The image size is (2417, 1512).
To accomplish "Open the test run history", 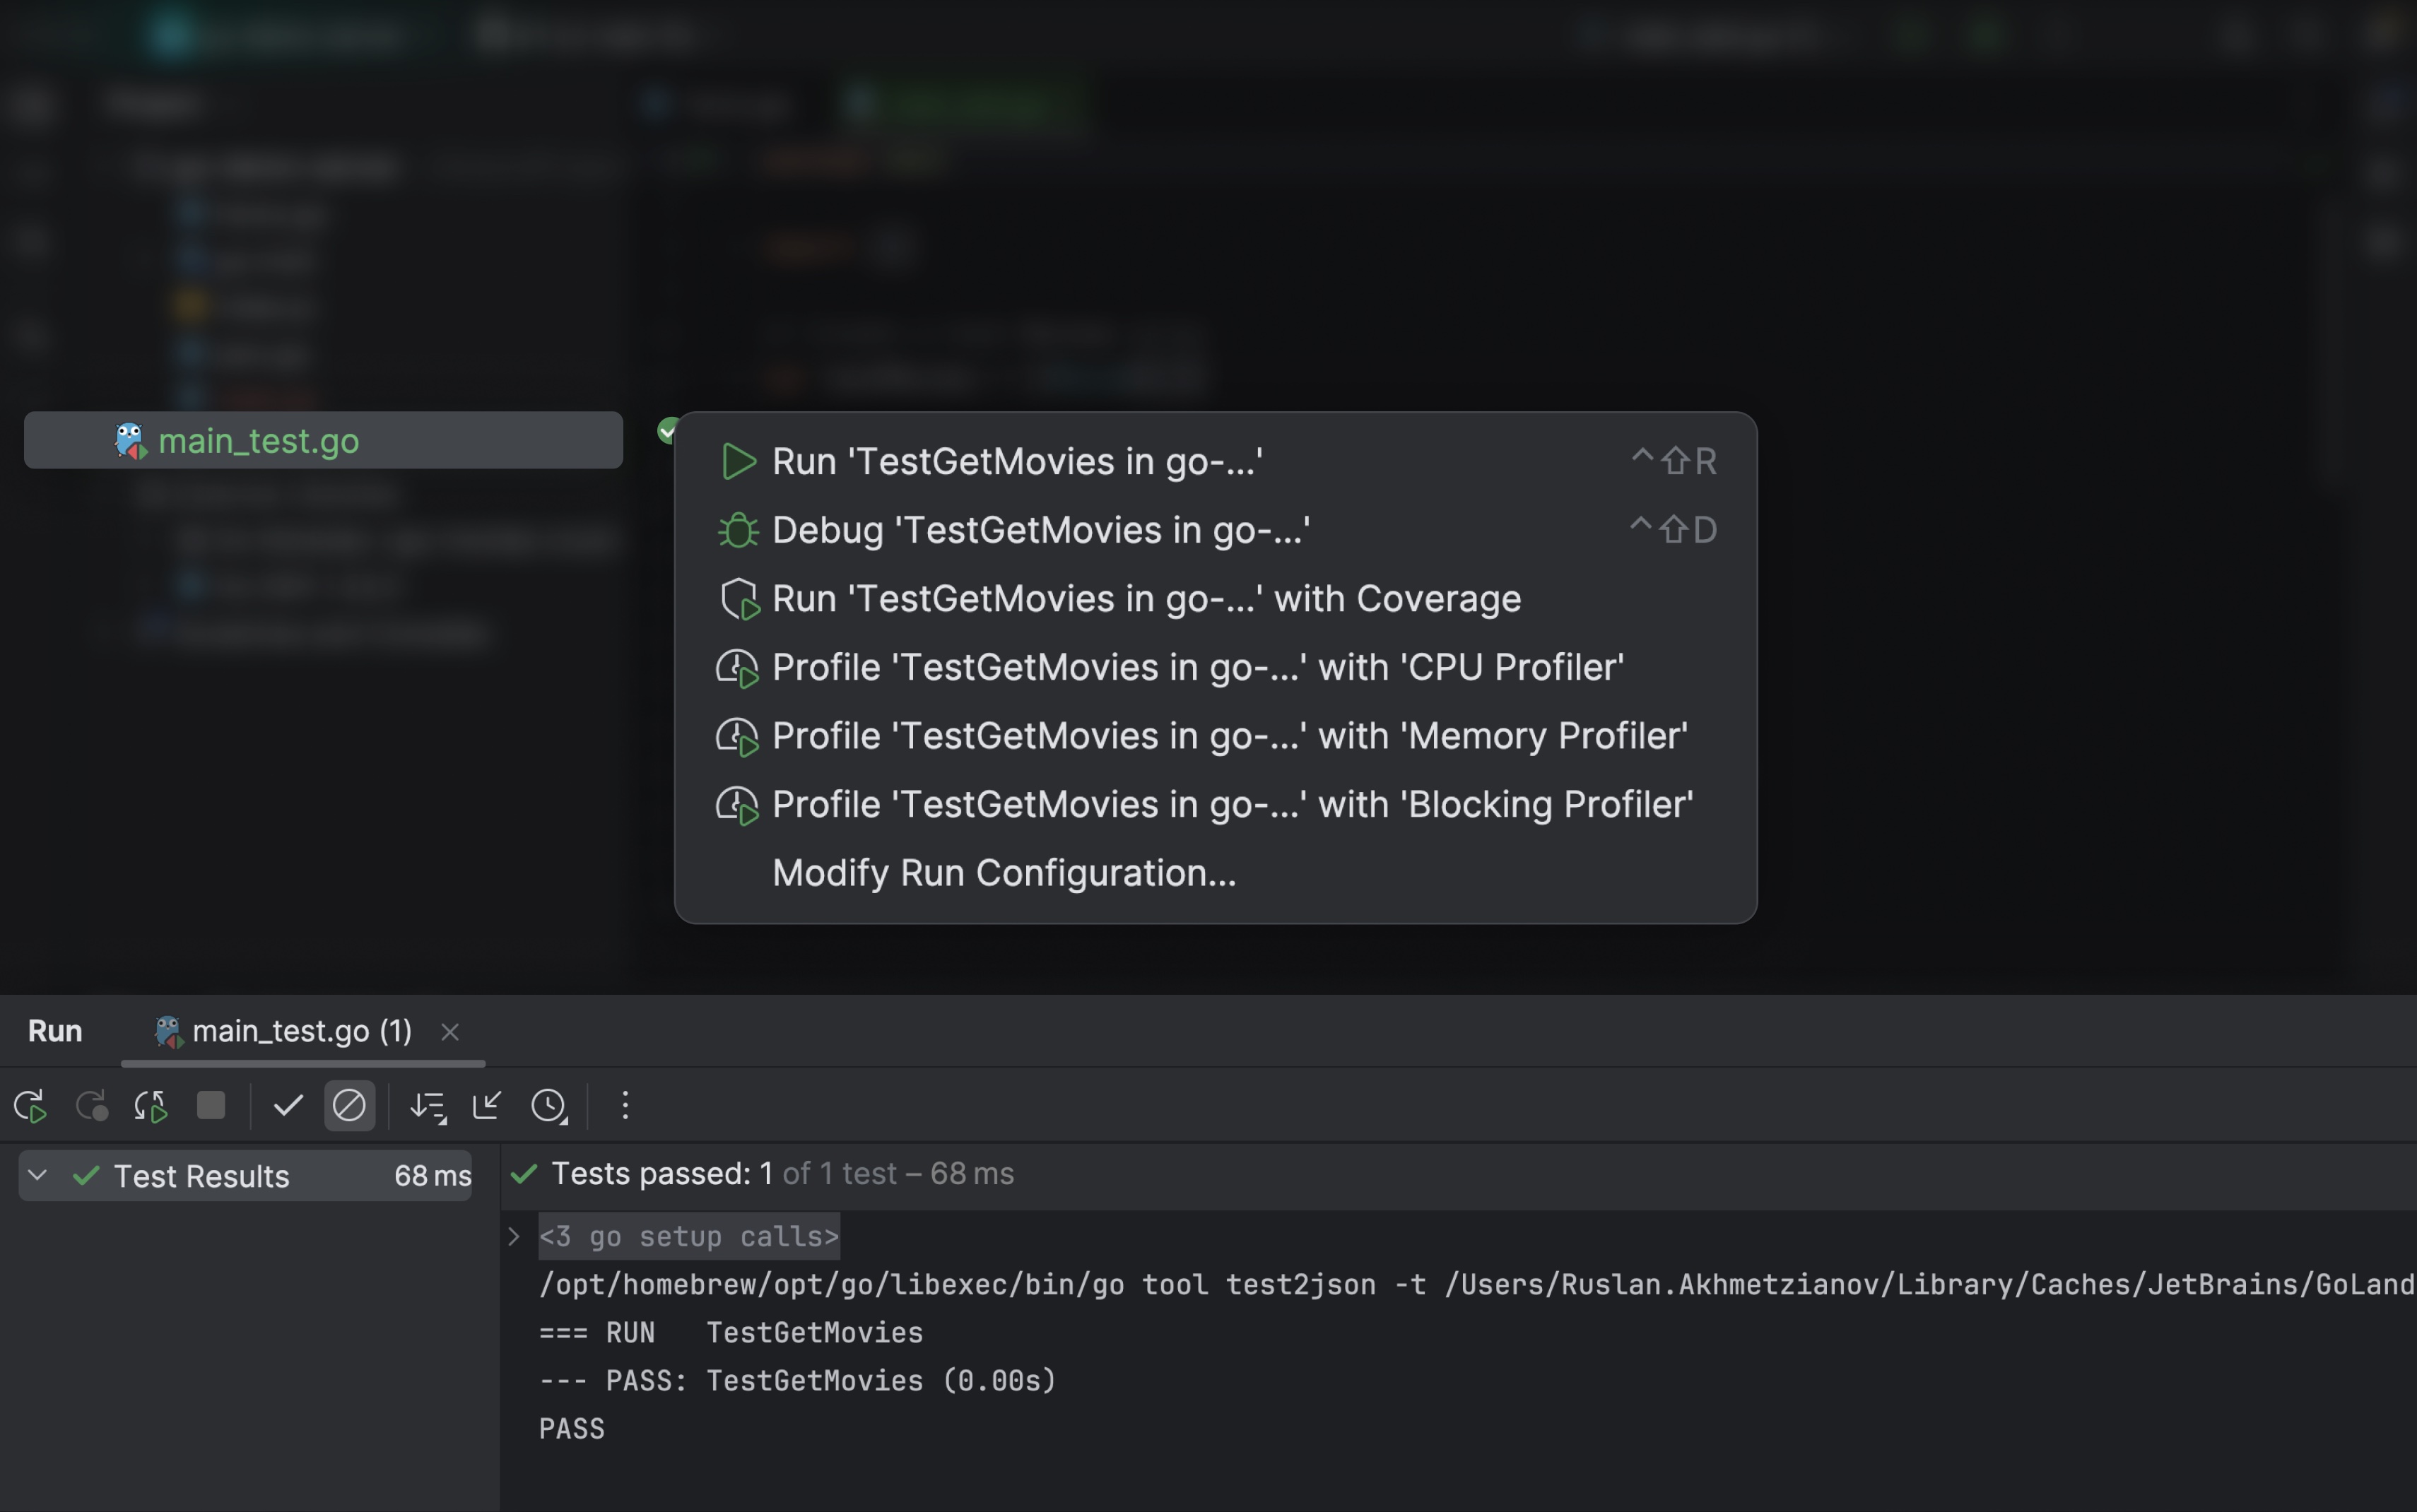I will click(x=551, y=1106).
